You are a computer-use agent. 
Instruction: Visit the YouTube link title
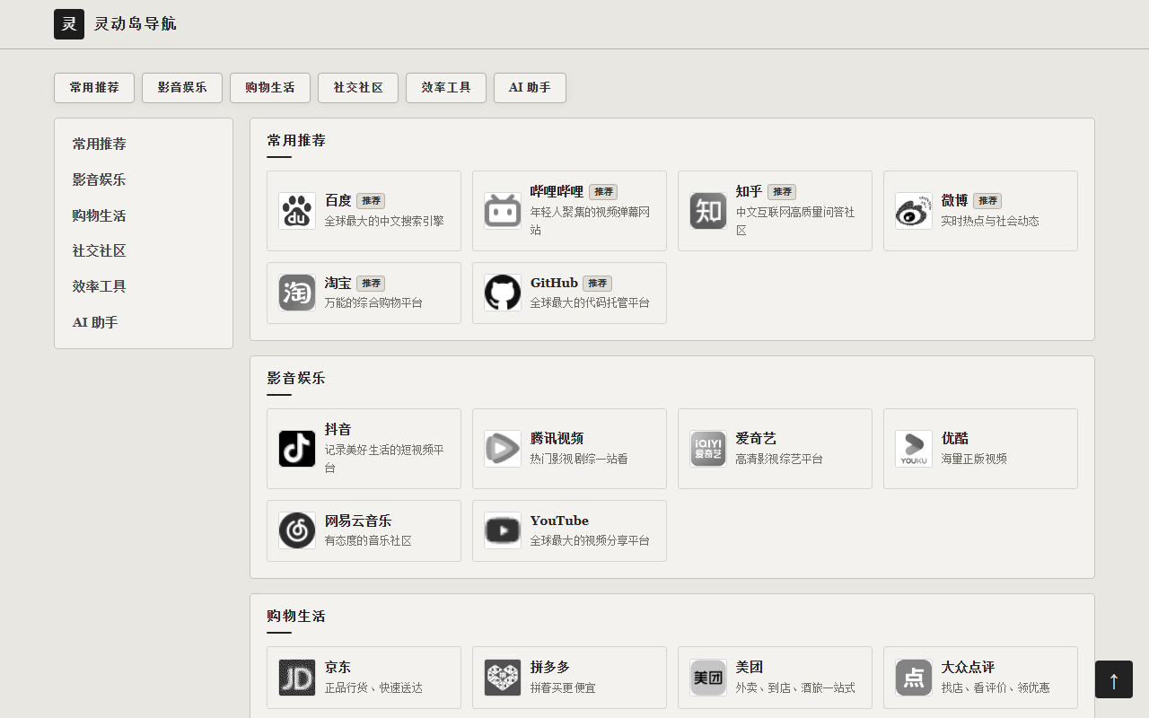tap(559, 521)
